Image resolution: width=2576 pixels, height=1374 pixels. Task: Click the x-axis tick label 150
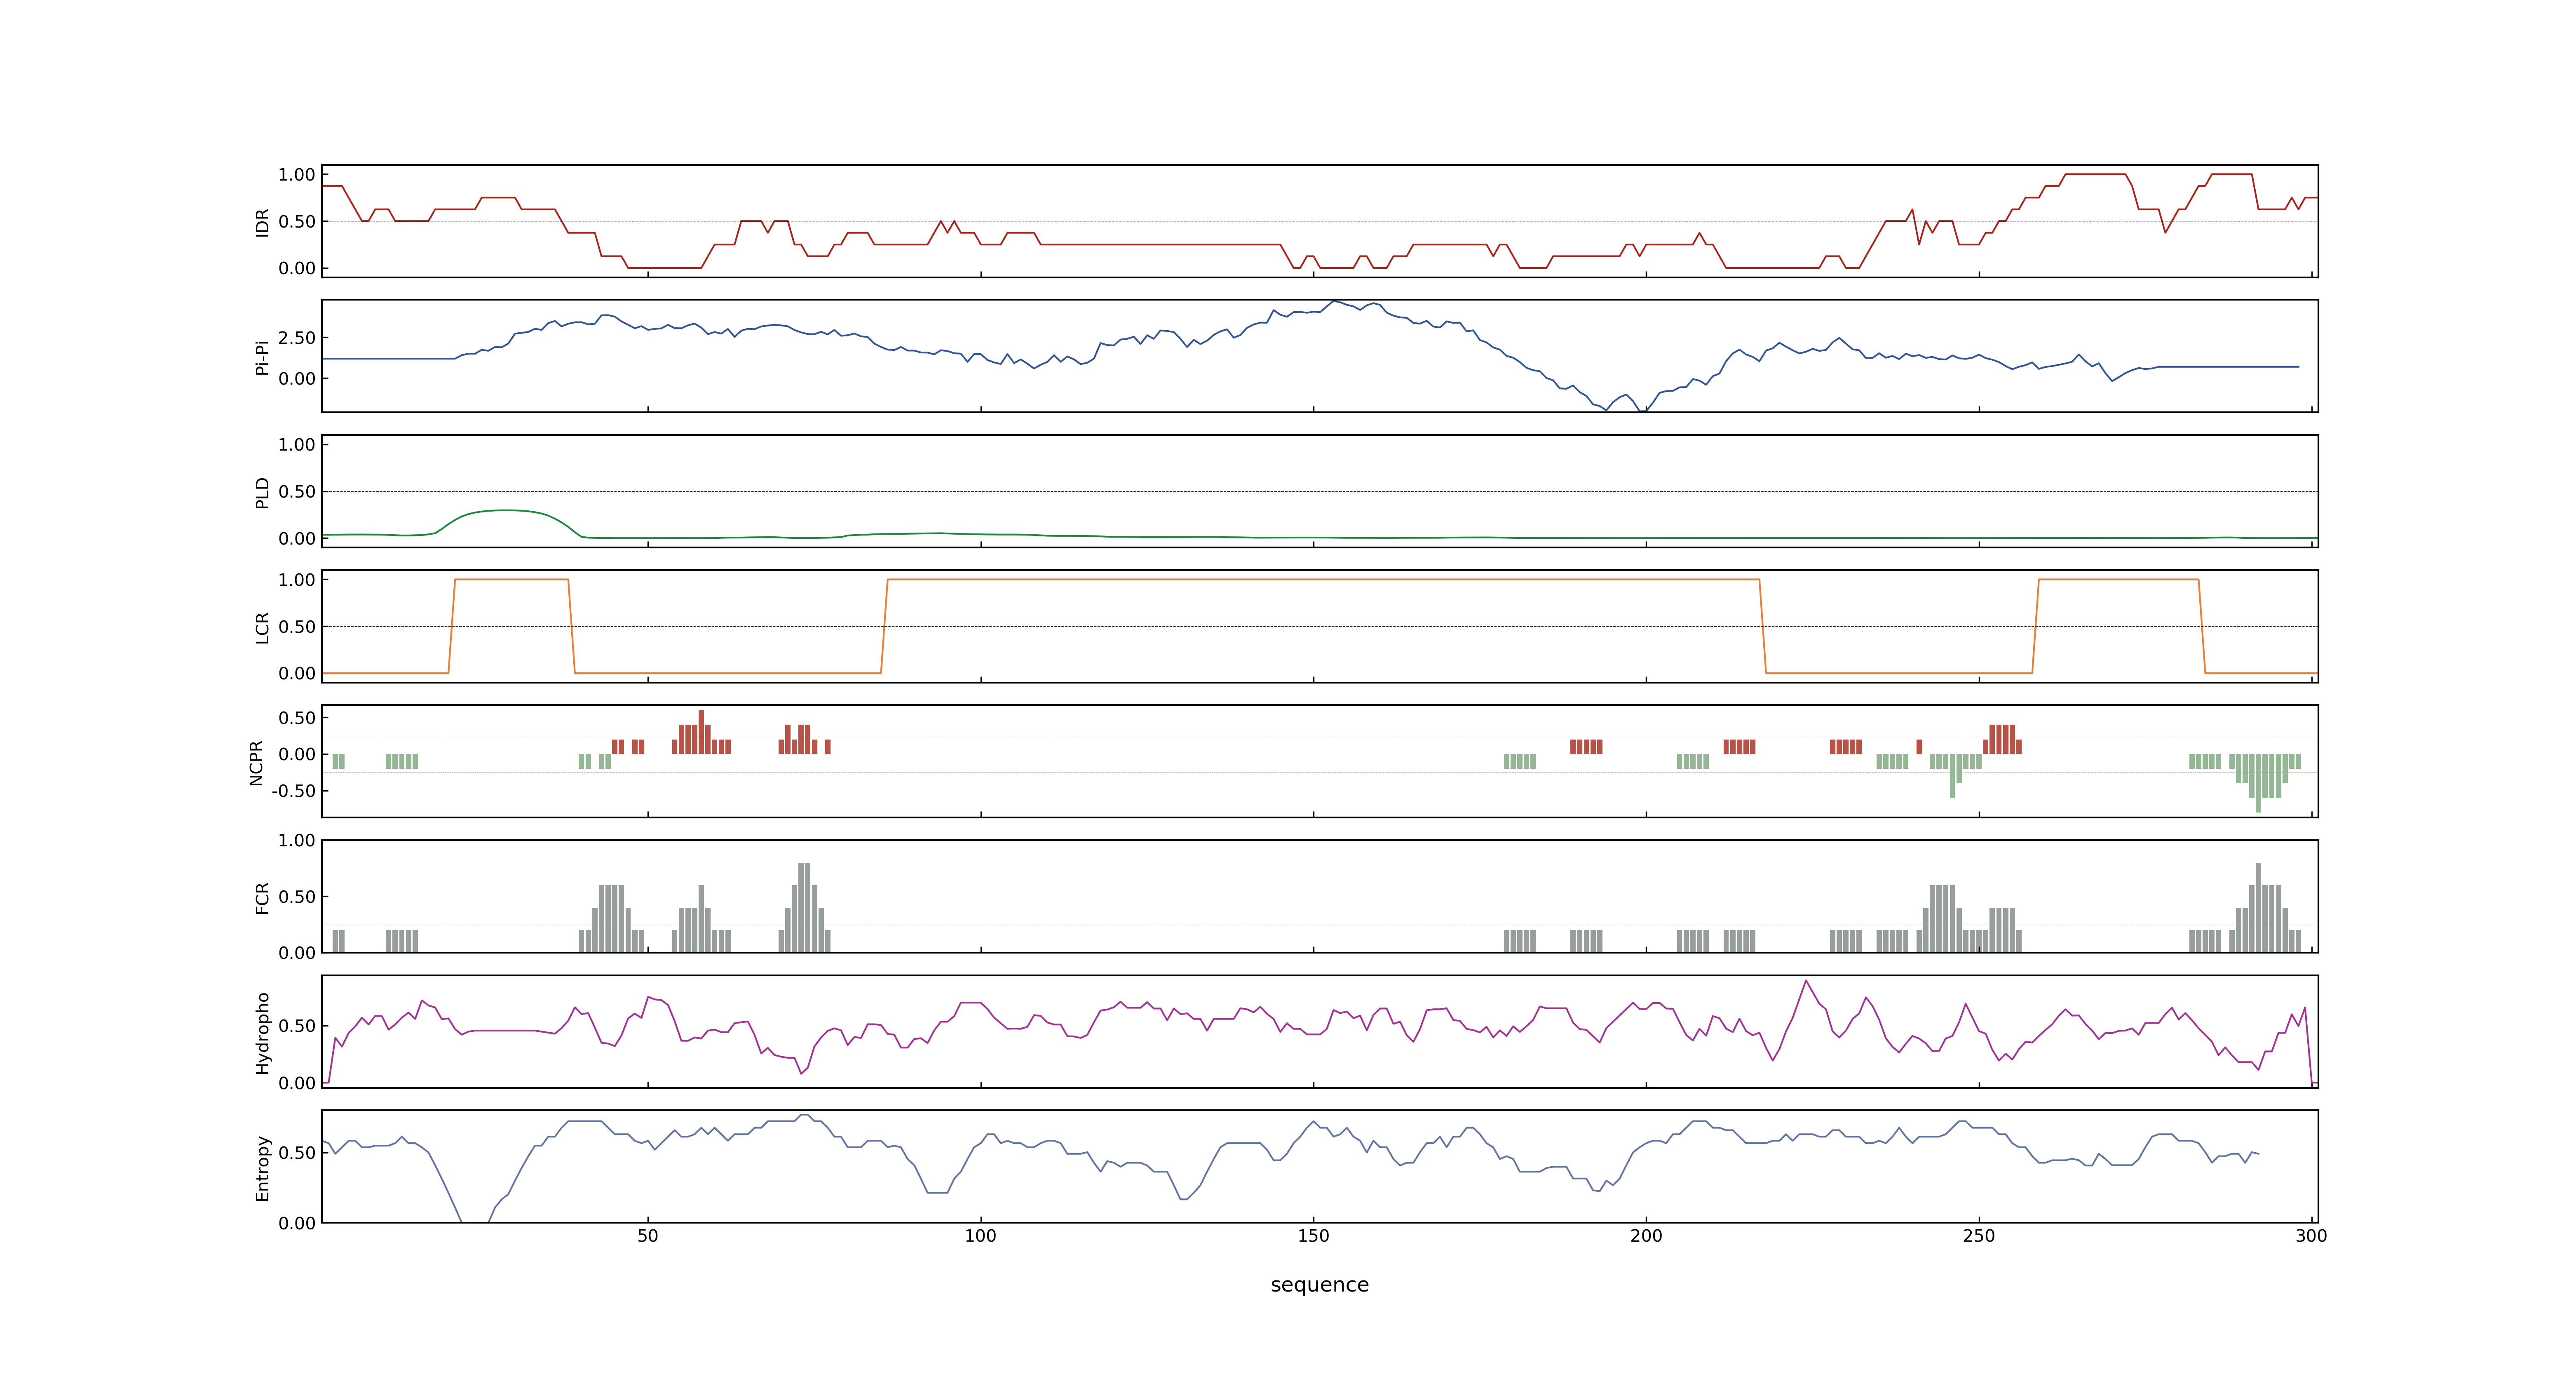click(1313, 1236)
